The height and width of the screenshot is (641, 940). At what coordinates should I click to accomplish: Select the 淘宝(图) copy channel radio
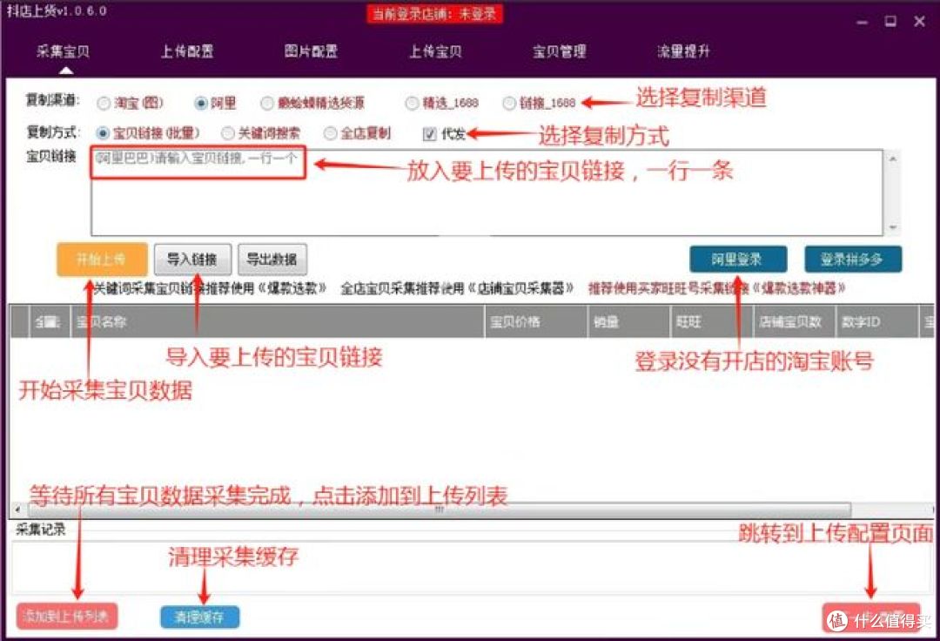click(x=104, y=103)
